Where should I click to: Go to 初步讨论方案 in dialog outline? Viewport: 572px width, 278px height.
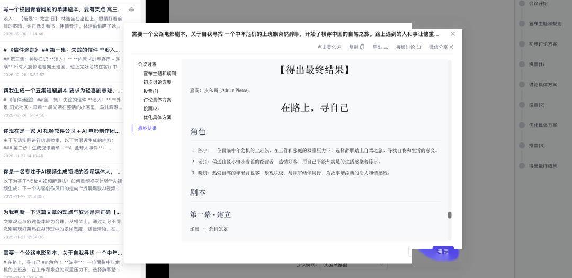(x=157, y=83)
